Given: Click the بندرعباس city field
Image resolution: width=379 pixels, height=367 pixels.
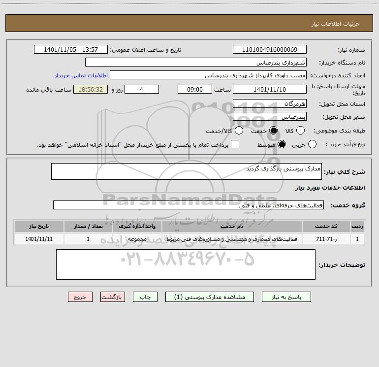Looking at the screenshot, I should pyautogui.click(x=270, y=116).
